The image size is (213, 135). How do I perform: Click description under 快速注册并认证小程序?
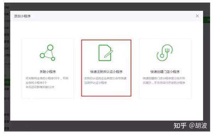[105, 80]
